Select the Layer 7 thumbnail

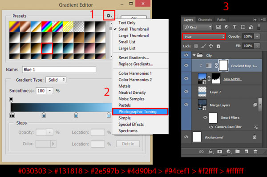point(202,92)
